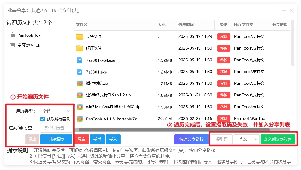The image size is (301, 170).
Task: Click the PanTools_v1.1.3_Portable.7z file icon
Action: point(80,119)
